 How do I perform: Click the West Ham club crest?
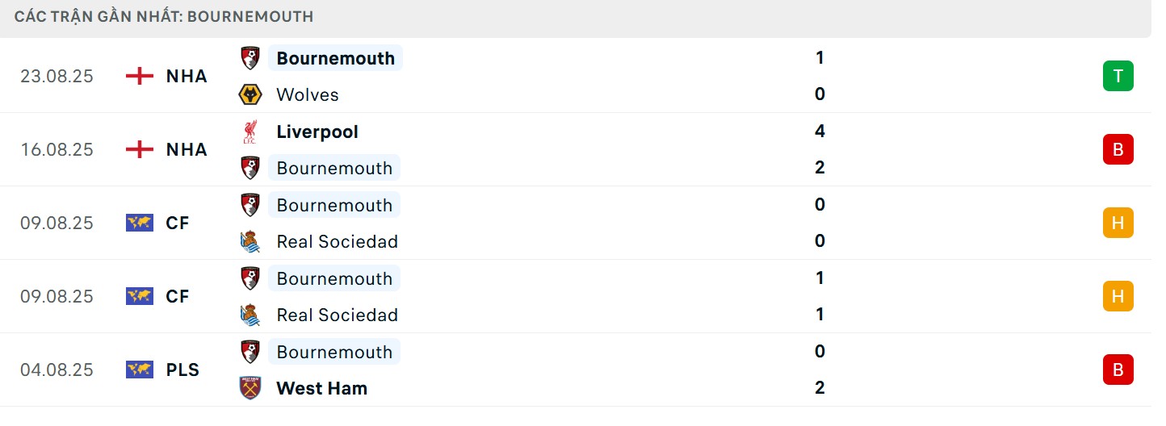250,388
